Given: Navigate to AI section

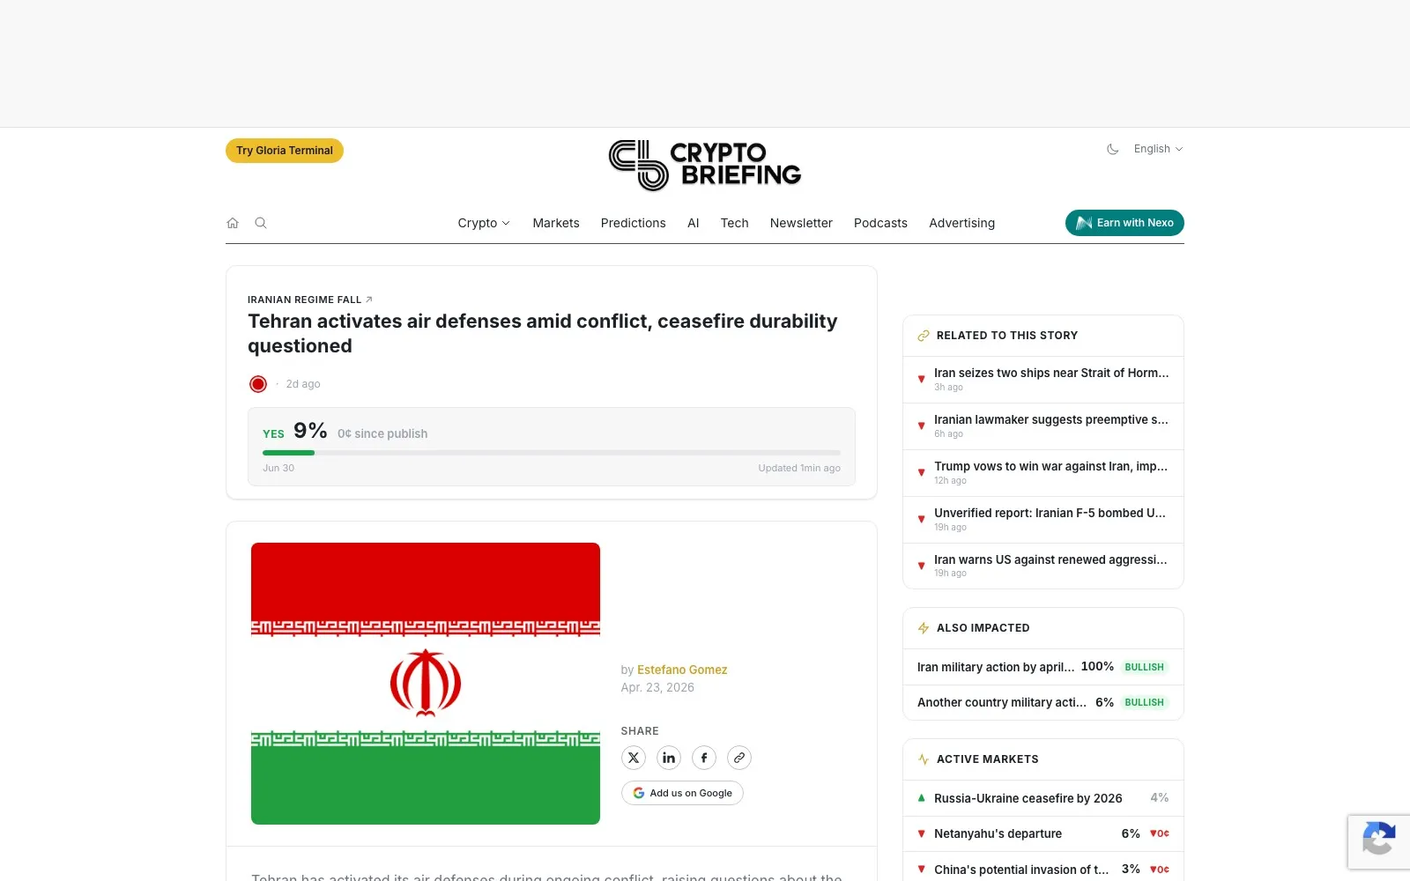Looking at the screenshot, I should [694, 223].
